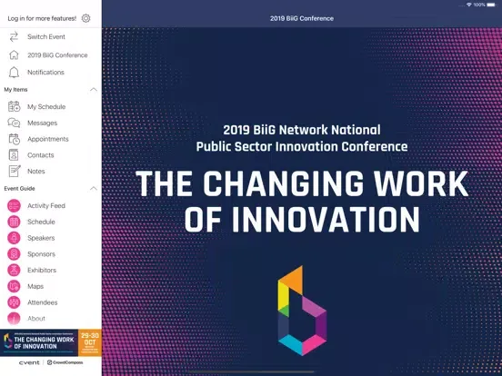Screen dimensions: 502x376
Task: Open the Messages chat bubble icon
Action: [x=14, y=123]
